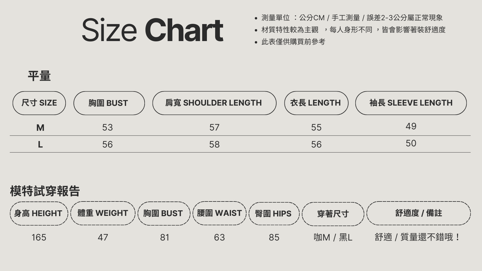Image resolution: width=482 pixels, height=271 pixels.
Task: Select the 體重 WEIGHT dashed label
Action: point(103,213)
